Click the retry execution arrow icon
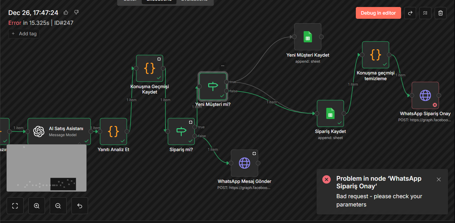 pos(410,13)
